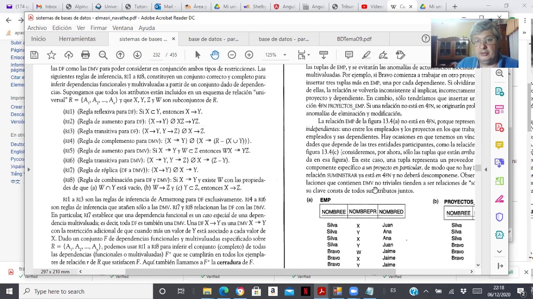Open Microsoft Edge from the taskbar
This screenshot has height=299, width=533.
click(224, 292)
